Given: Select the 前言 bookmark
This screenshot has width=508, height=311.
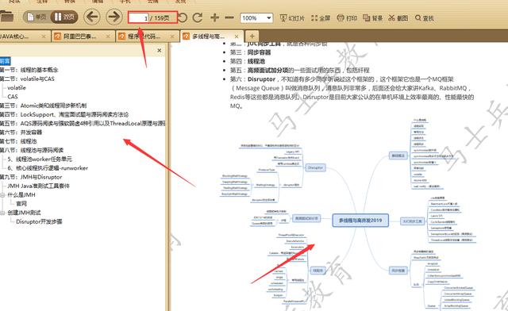Looking at the screenshot, I should [x=5, y=61].
